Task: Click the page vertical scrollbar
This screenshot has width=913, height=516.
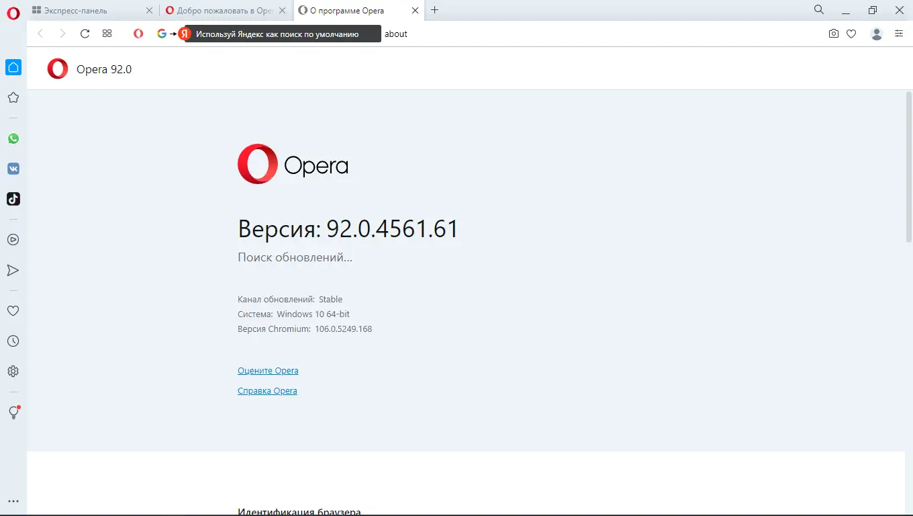Action: [908, 167]
